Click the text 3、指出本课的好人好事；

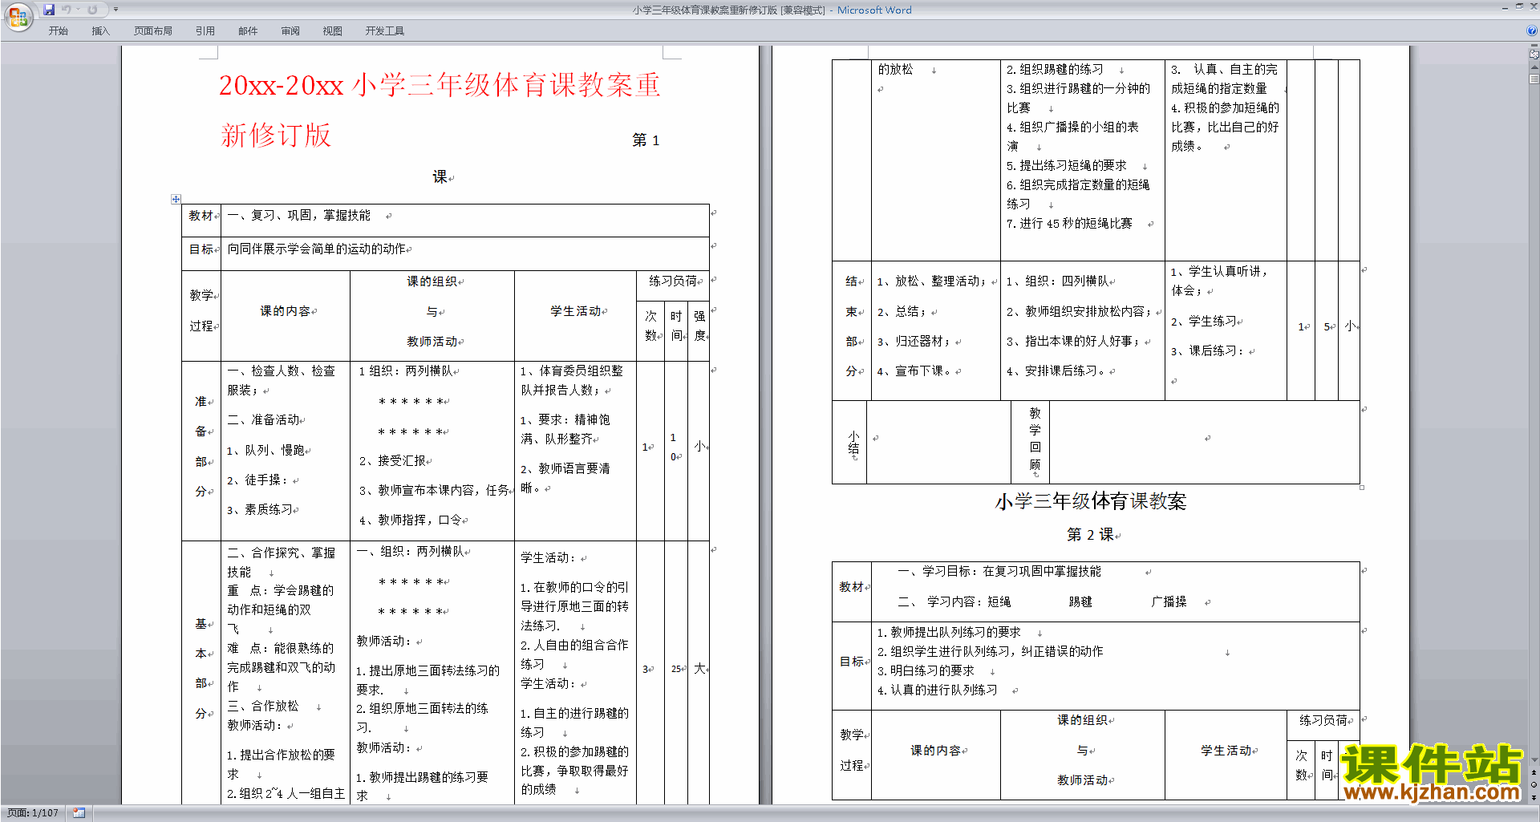pyautogui.click(x=1073, y=342)
